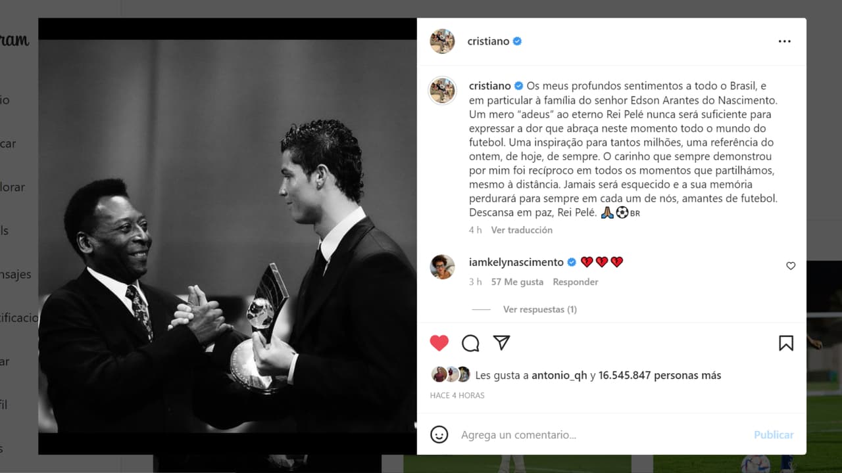The width and height of the screenshot is (842, 473).
Task: Save post with bookmark icon
Action: point(786,343)
